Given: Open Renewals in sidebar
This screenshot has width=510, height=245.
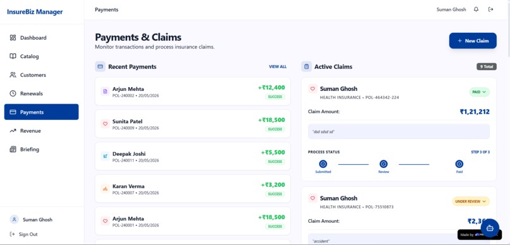Looking at the screenshot, I should point(41,93).
